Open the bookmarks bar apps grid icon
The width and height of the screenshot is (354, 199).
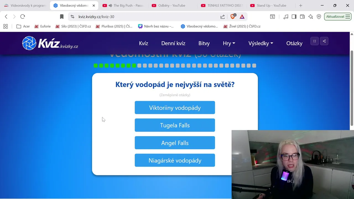pos(6,26)
